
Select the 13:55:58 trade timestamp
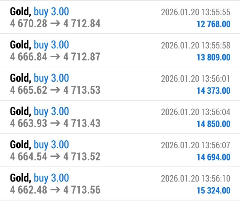[x=195, y=46]
